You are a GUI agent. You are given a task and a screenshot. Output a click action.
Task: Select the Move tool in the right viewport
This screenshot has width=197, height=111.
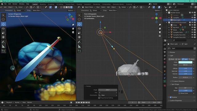coord(79,24)
